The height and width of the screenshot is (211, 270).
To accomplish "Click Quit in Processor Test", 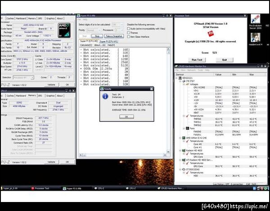I will [x=225, y=60].
